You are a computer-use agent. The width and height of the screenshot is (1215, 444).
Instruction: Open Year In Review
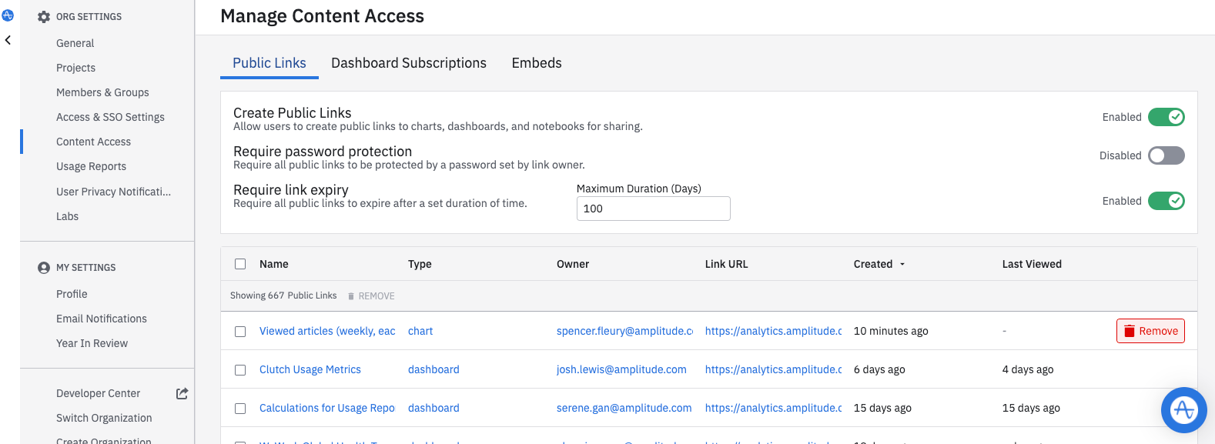(x=92, y=343)
